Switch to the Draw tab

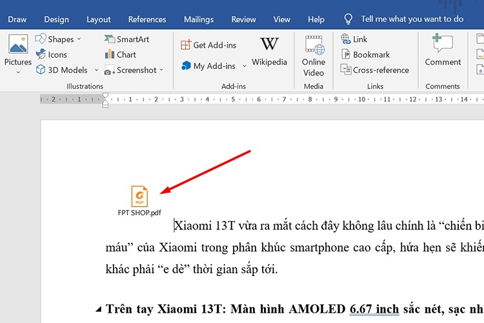coord(17,19)
